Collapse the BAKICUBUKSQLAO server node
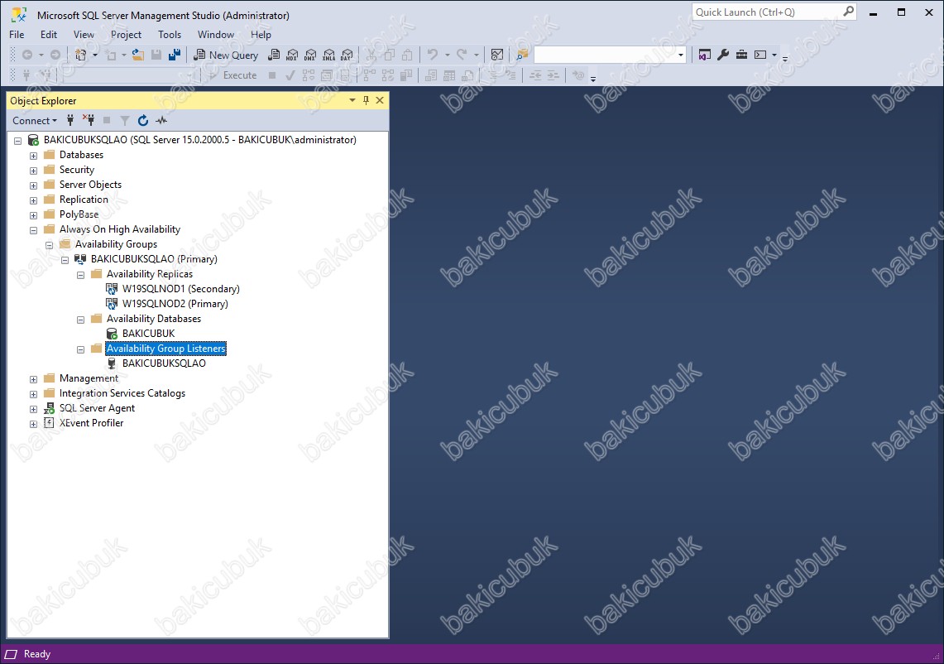This screenshot has width=944, height=664. [17, 141]
